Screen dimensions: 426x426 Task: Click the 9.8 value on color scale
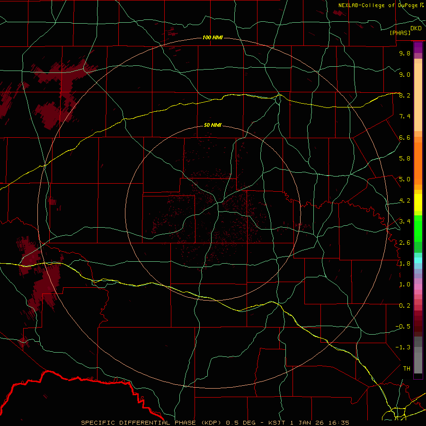pos(405,53)
